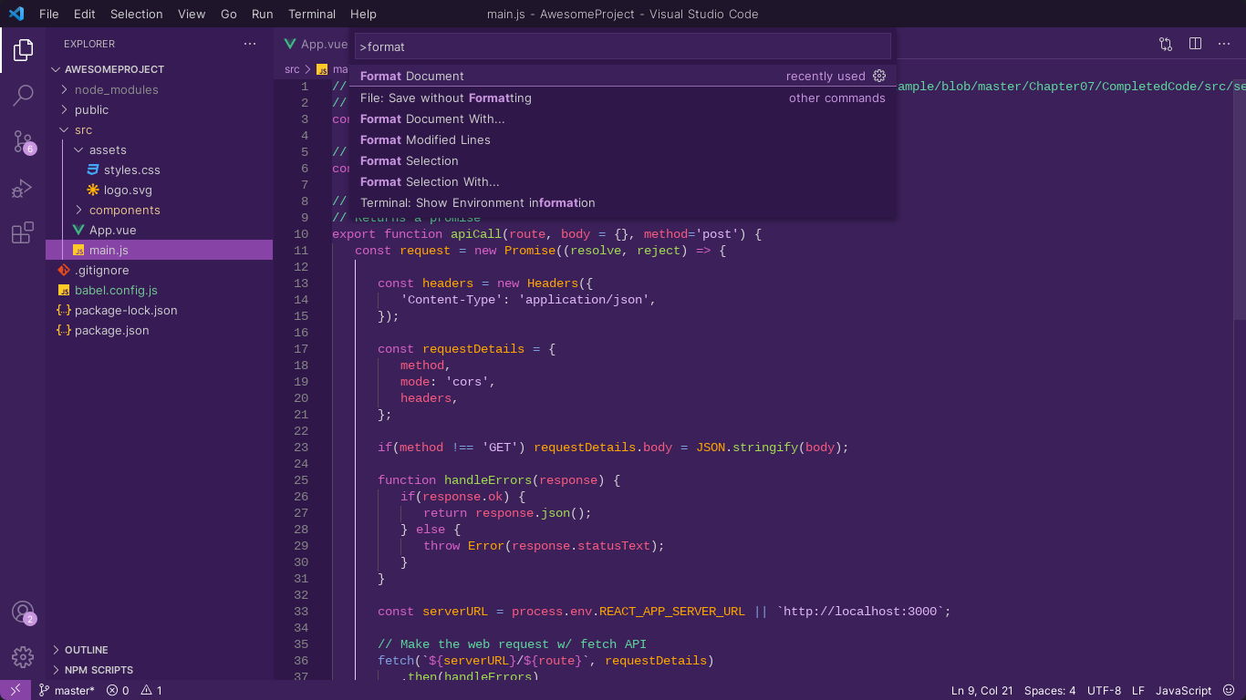This screenshot has height=700, width=1246.
Task: Open the Run and Debug view
Action: click(x=23, y=188)
